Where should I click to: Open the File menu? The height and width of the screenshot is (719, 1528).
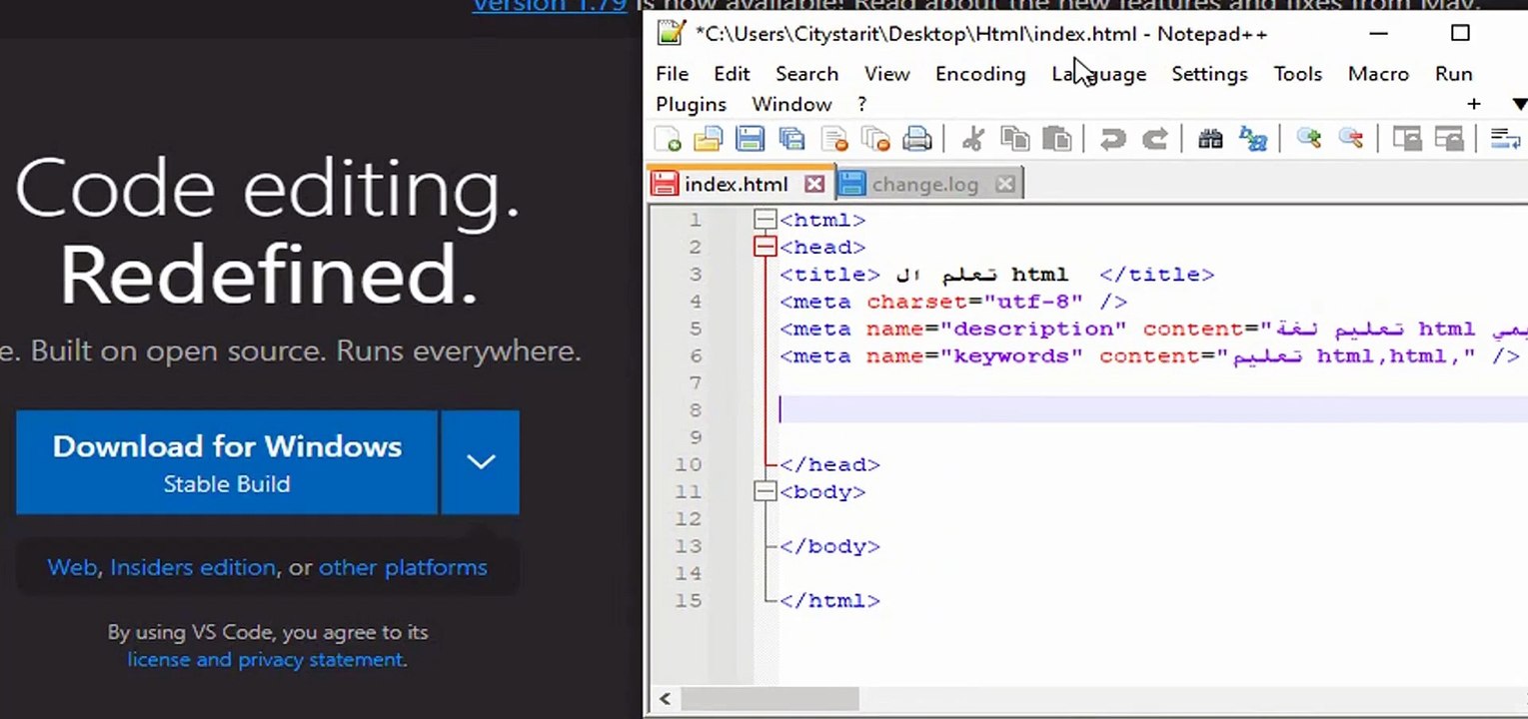pyautogui.click(x=672, y=74)
